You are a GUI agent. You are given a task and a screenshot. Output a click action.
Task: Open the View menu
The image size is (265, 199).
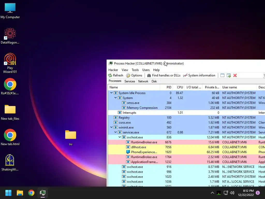click(x=125, y=70)
